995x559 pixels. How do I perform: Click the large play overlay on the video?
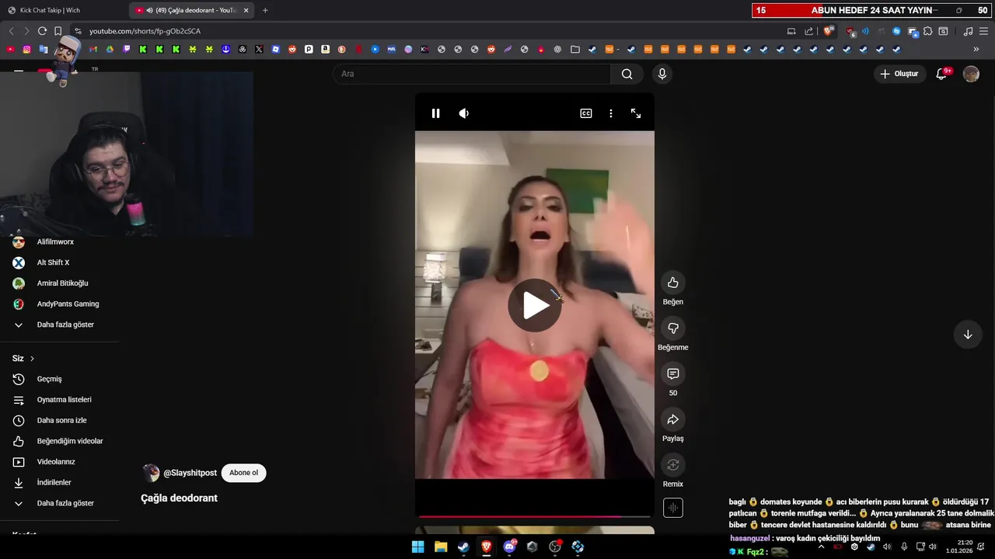click(x=535, y=305)
